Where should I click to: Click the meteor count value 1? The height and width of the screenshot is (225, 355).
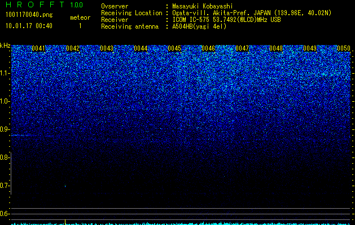click(x=80, y=26)
